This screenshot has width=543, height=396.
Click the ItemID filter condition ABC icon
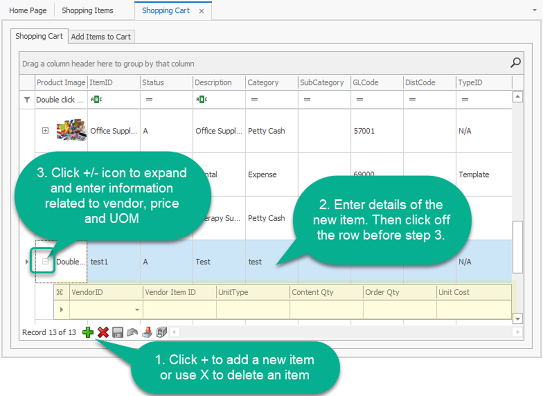click(96, 100)
